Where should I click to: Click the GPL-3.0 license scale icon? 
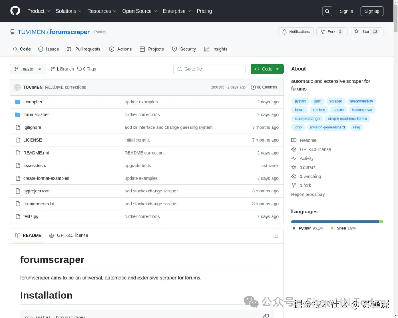[294, 149]
